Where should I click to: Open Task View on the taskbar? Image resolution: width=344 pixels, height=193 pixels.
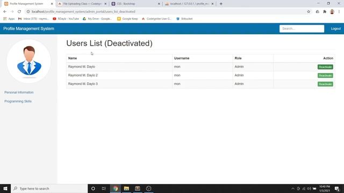[104, 188]
